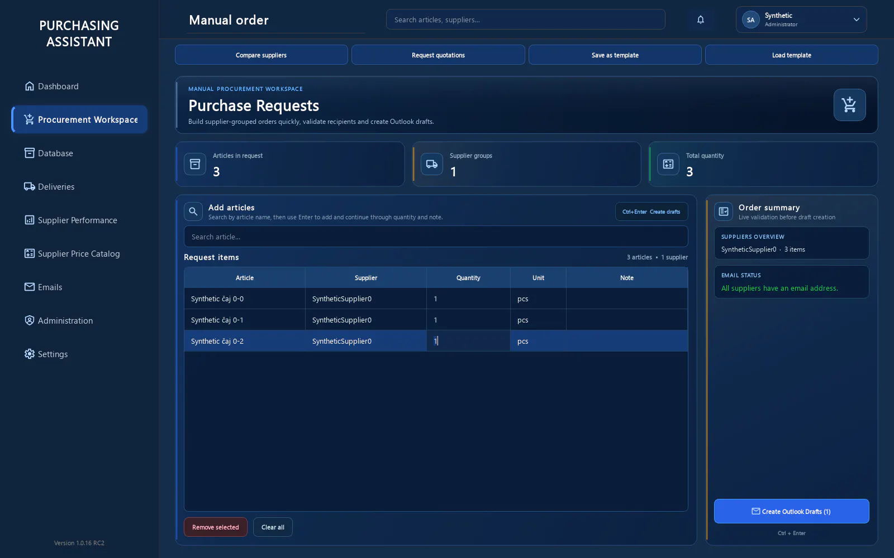Select the Synthetic čaj 0-1 row
Image resolution: width=894 pixels, height=558 pixels.
click(x=436, y=320)
